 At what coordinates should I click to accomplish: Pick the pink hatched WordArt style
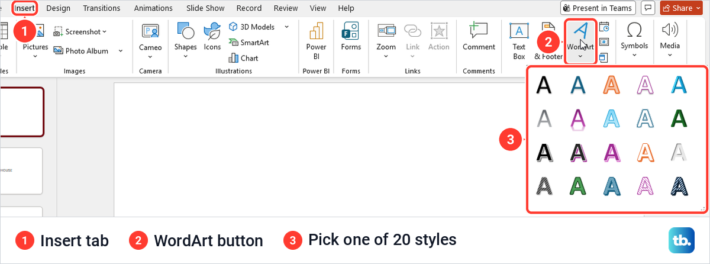pos(646,186)
